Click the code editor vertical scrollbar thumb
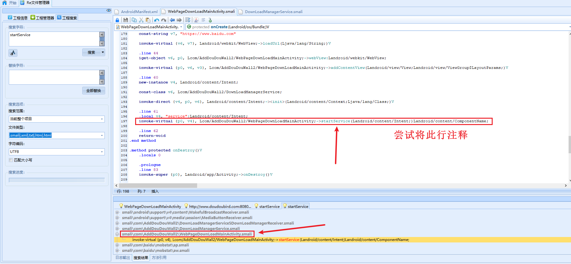The image size is (571, 264). [569, 145]
